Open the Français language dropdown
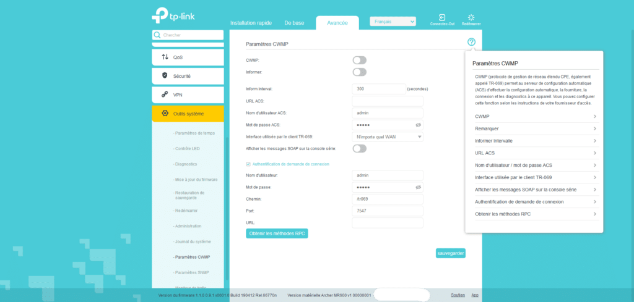The height and width of the screenshot is (302, 634). click(x=393, y=22)
